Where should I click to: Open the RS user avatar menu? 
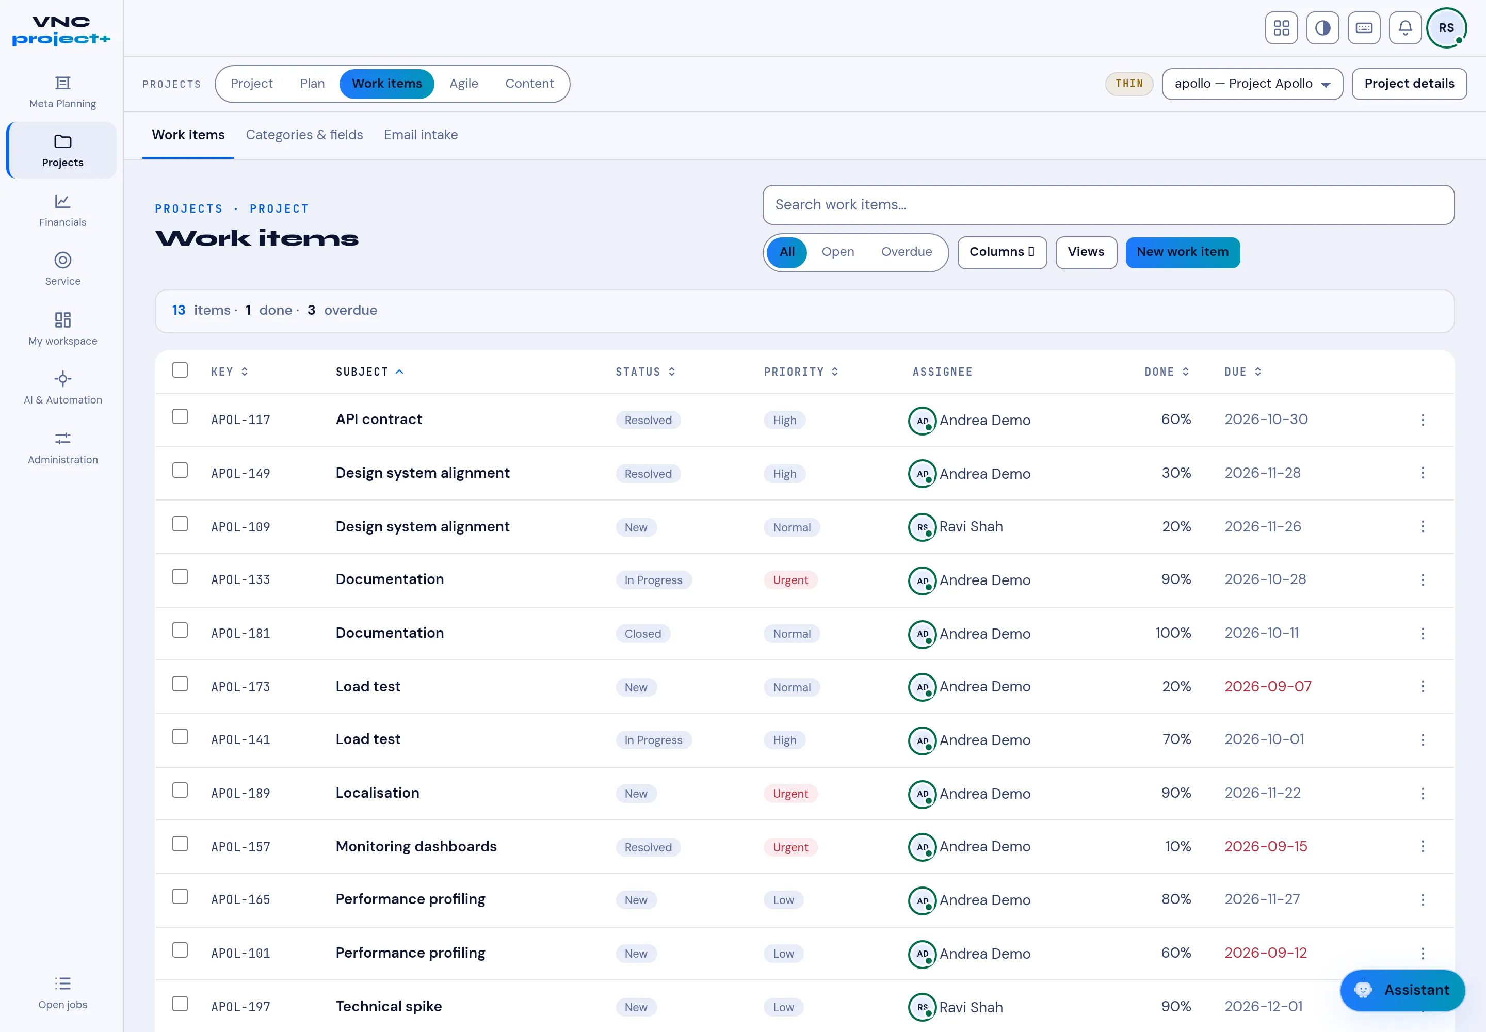1446,28
